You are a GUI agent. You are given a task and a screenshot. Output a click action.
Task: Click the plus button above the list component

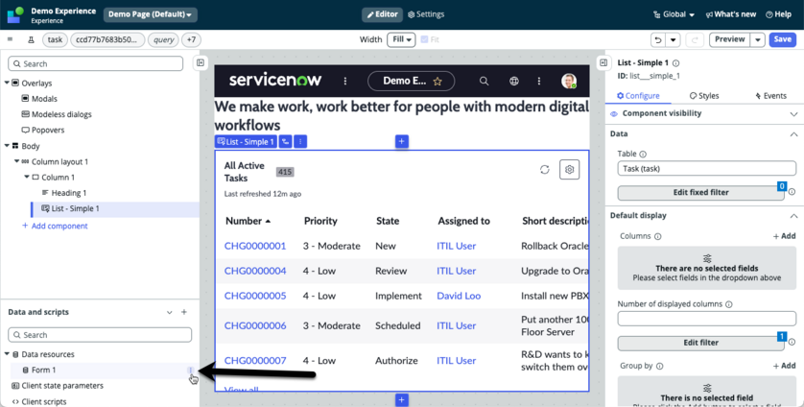(401, 141)
